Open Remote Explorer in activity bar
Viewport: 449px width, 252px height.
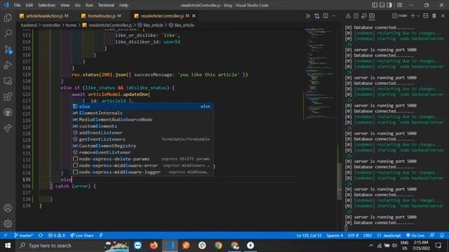pos(8,81)
